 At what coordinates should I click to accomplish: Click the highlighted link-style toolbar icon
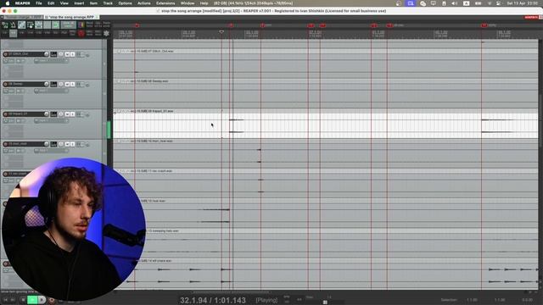tap(21, 25)
